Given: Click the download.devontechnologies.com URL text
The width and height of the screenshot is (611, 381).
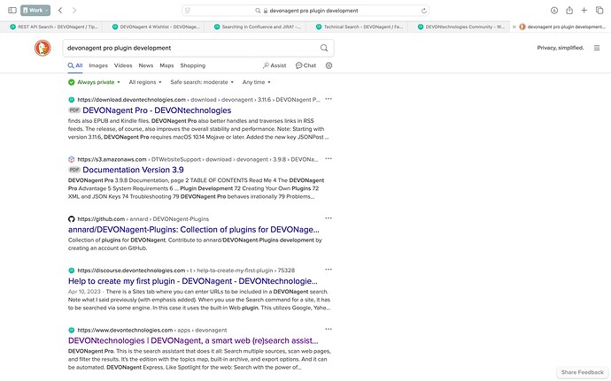Looking at the screenshot, I should tap(198, 100).
